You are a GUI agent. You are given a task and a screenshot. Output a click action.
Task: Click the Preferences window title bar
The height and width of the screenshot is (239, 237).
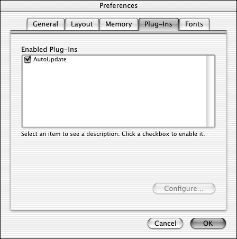tap(118, 6)
